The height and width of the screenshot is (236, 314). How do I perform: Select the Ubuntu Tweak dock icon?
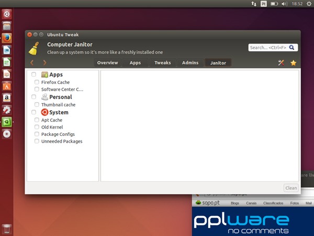pos(7,122)
